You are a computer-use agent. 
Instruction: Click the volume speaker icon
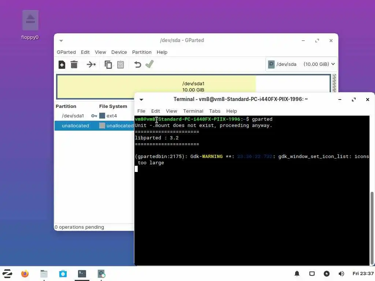pyautogui.click(x=341, y=274)
